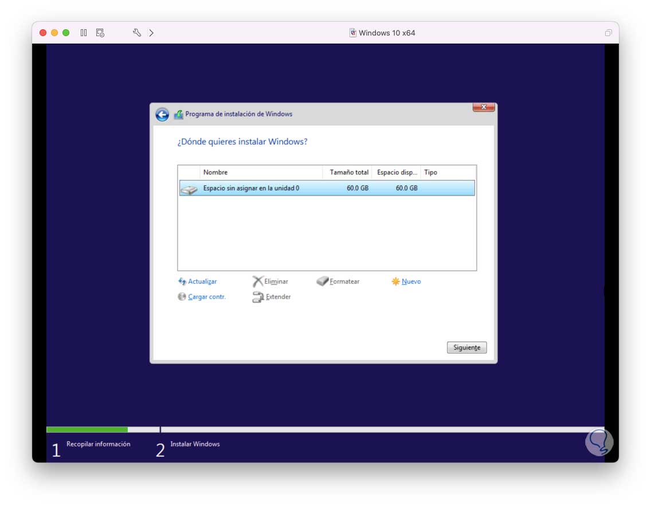
Task: Toggle the VM window view mode icon
Action: coord(608,33)
